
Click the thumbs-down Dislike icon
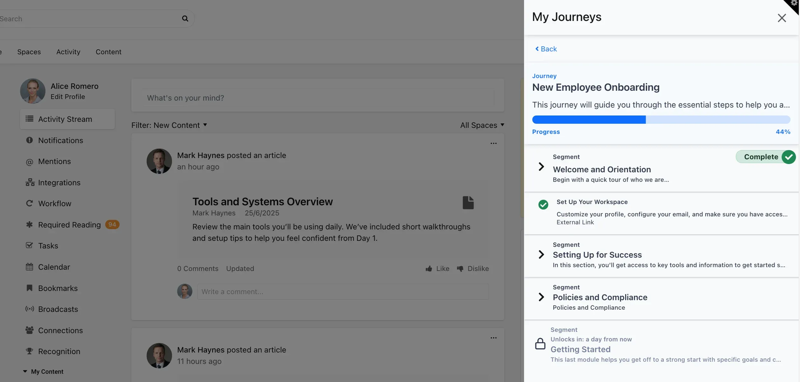pos(460,268)
